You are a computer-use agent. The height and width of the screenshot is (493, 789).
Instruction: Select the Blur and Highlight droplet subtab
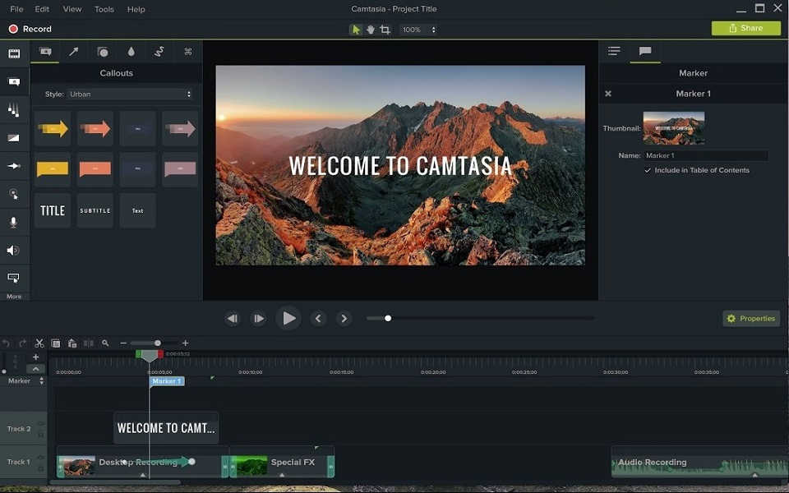coord(131,51)
